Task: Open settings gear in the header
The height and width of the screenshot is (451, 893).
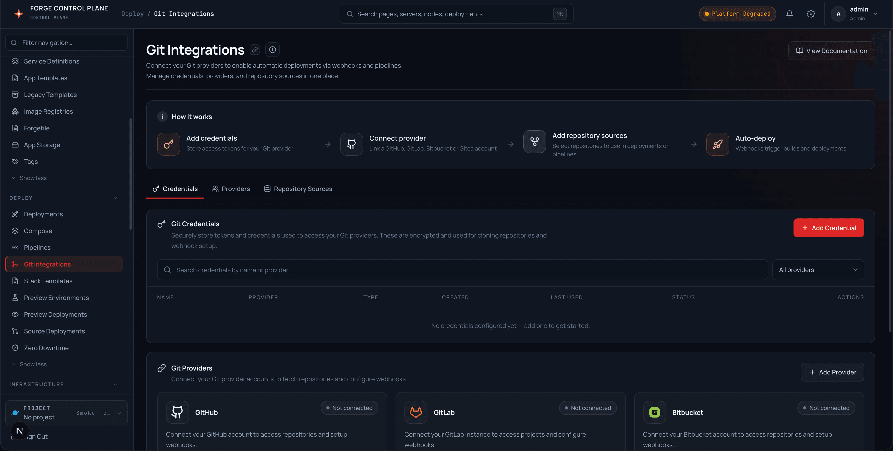Action: [x=811, y=14]
